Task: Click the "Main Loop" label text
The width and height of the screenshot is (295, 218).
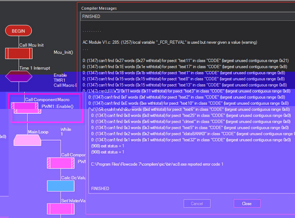Action: point(38,132)
